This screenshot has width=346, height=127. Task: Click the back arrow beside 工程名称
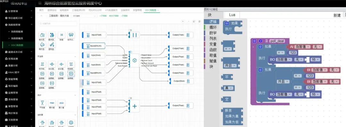(42, 16)
